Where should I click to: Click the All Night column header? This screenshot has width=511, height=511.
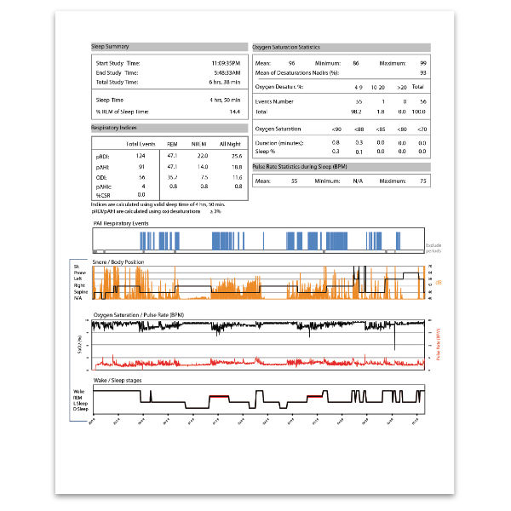pyautogui.click(x=230, y=144)
